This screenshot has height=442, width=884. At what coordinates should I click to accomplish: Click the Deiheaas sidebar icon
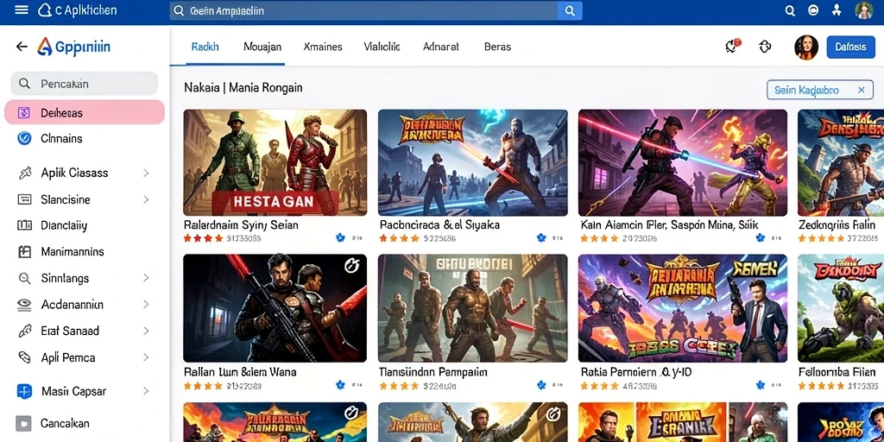[23, 113]
